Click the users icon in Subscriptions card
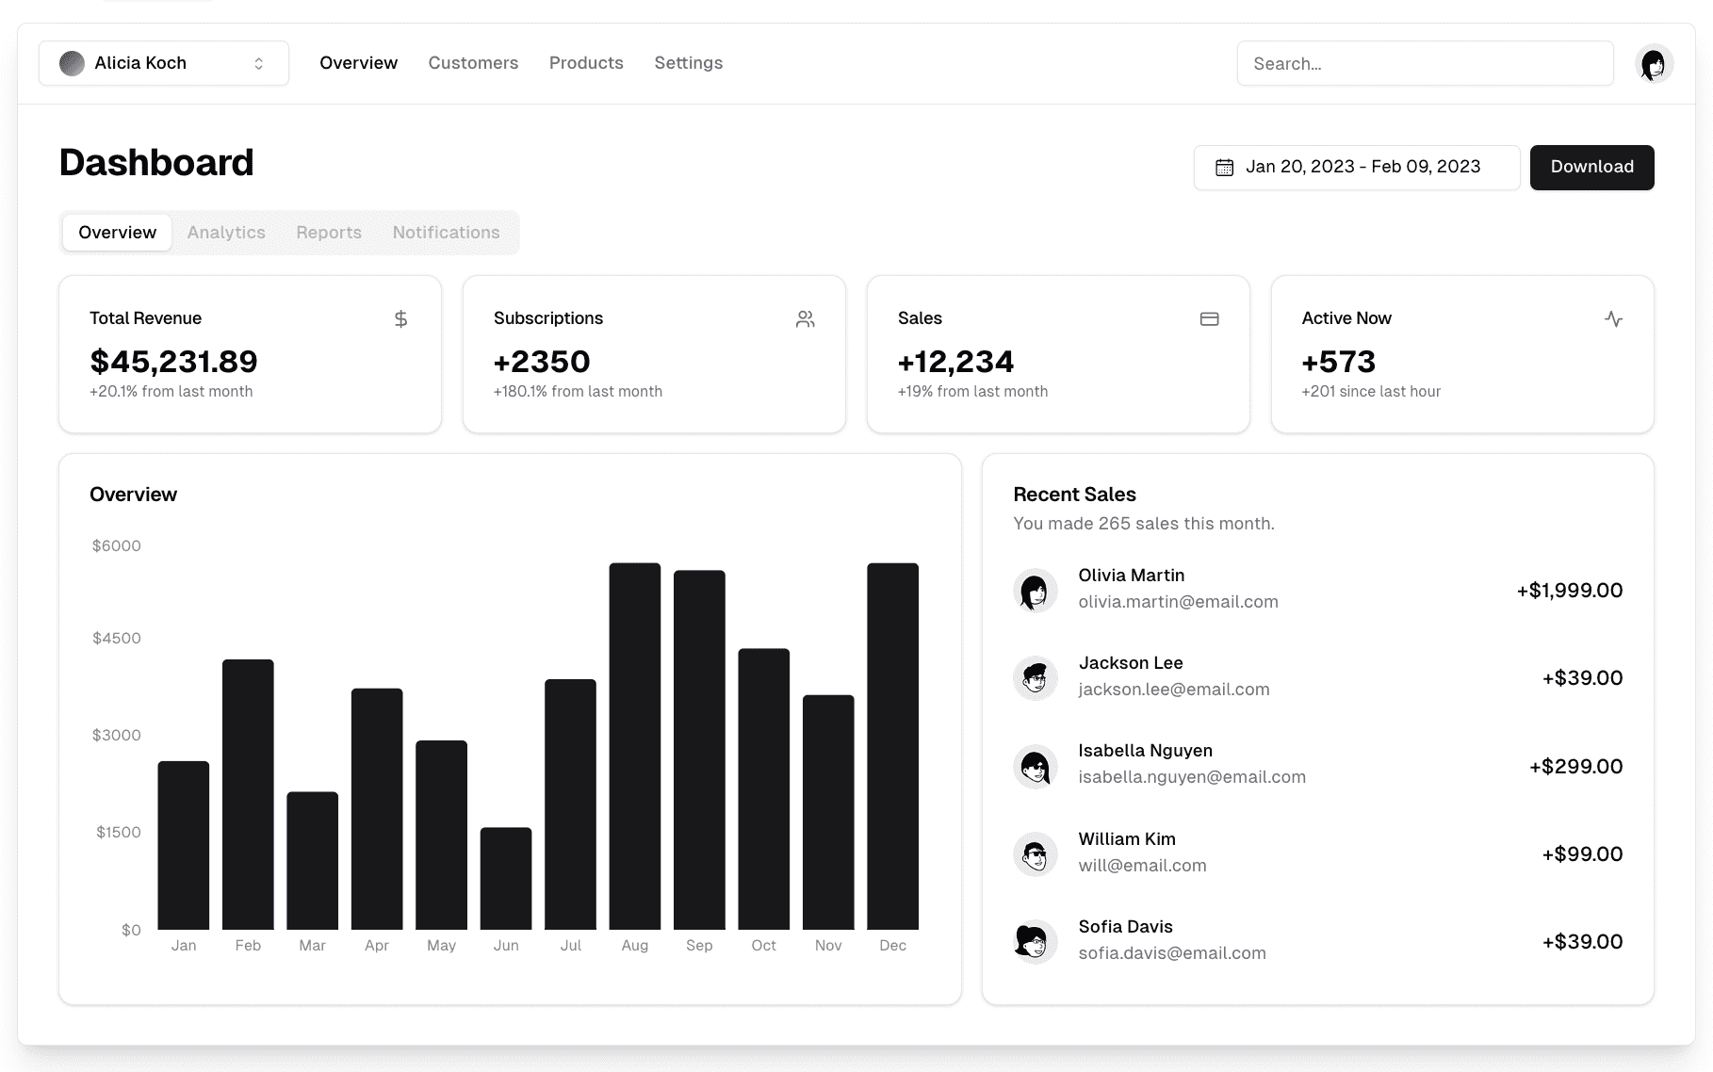Screen dimensions: 1713x1072 coord(805,319)
